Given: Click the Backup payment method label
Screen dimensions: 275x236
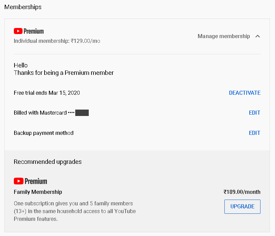Looking at the screenshot, I should point(44,133).
